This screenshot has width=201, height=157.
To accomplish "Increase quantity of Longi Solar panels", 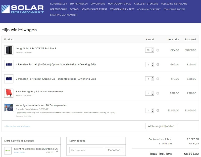I will click(152, 49).
